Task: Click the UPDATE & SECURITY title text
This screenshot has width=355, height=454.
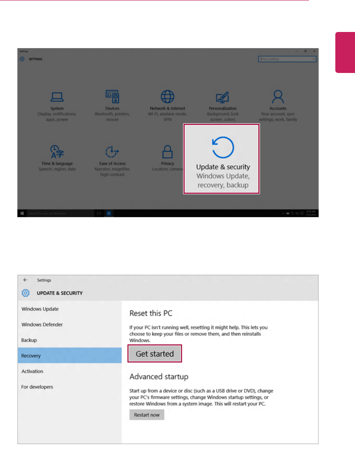Action: pos(60,293)
